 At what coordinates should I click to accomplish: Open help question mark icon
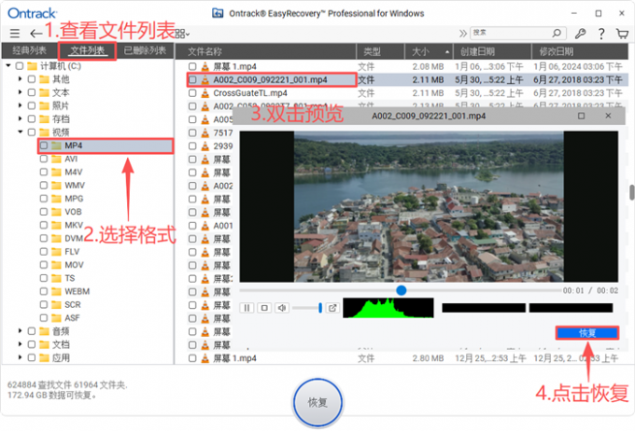click(601, 34)
